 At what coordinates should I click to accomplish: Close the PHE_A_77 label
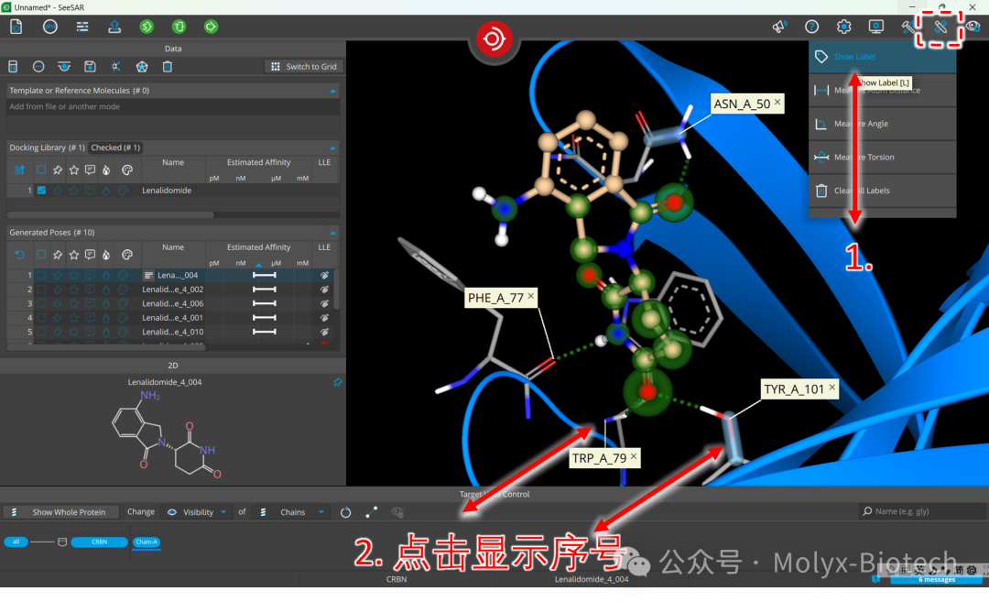coord(531,296)
